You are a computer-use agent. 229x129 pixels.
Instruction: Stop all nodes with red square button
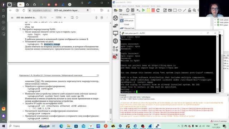(x=153, y=10)
